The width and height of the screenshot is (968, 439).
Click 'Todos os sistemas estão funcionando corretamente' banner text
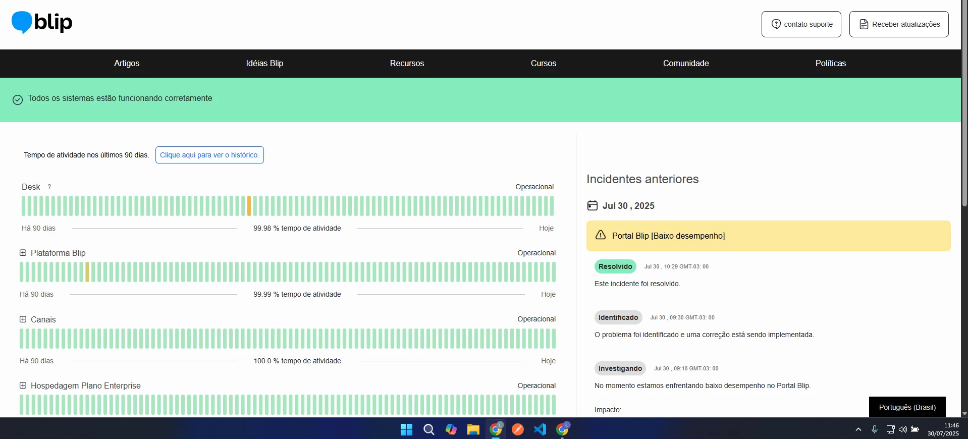(x=120, y=98)
